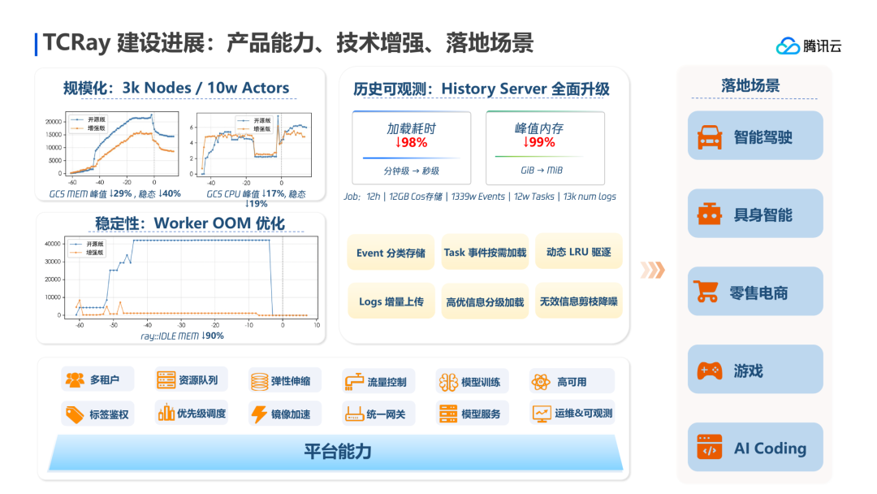
Task: Click the 多租户 label
Action: pos(105,380)
